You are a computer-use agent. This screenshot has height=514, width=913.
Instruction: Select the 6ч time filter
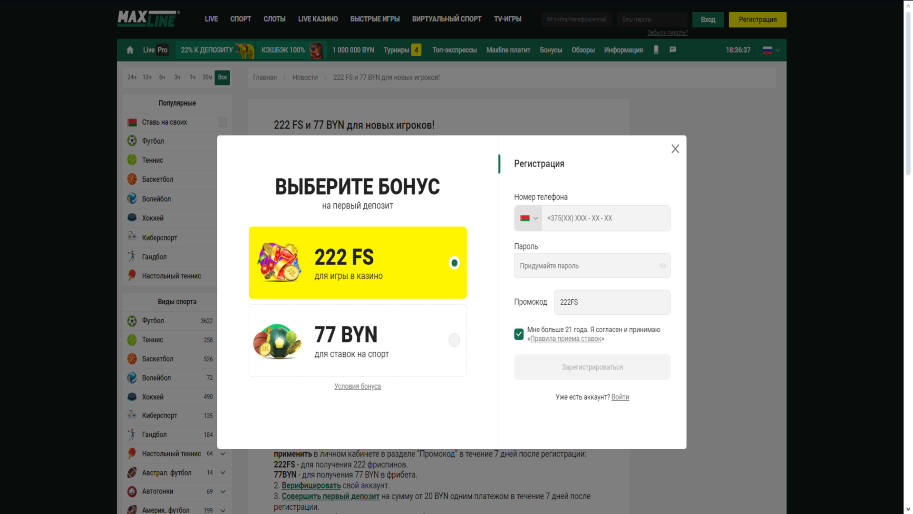point(162,77)
